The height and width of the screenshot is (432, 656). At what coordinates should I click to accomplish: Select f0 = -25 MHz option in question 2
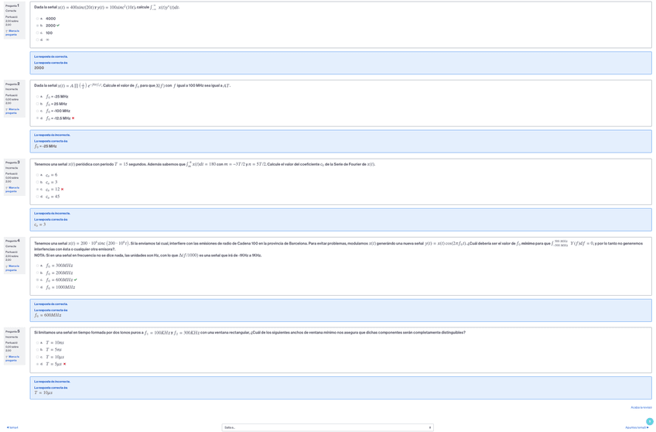pyautogui.click(x=37, y=97)
